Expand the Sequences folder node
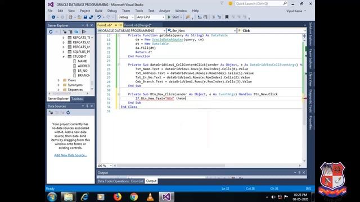The image size is (360, 202). coord(58,90)
